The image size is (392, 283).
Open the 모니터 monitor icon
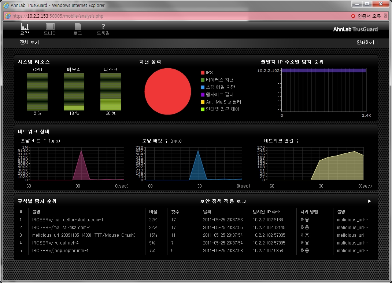pyautogui.click(x=50, y=27)
